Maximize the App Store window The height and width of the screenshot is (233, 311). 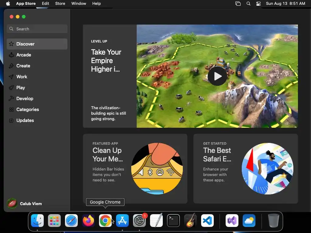(24, 17)
